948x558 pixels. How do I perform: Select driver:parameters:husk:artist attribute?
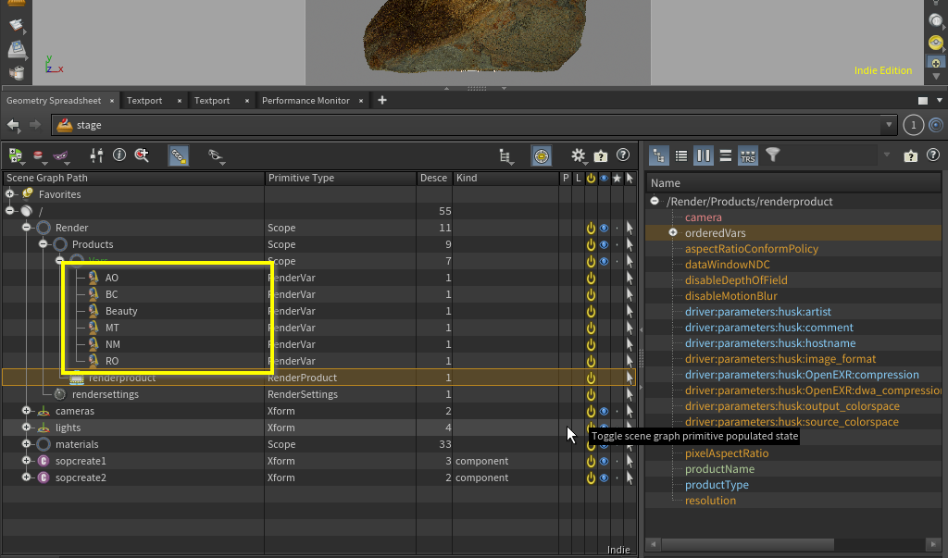[x=757, y=311]
